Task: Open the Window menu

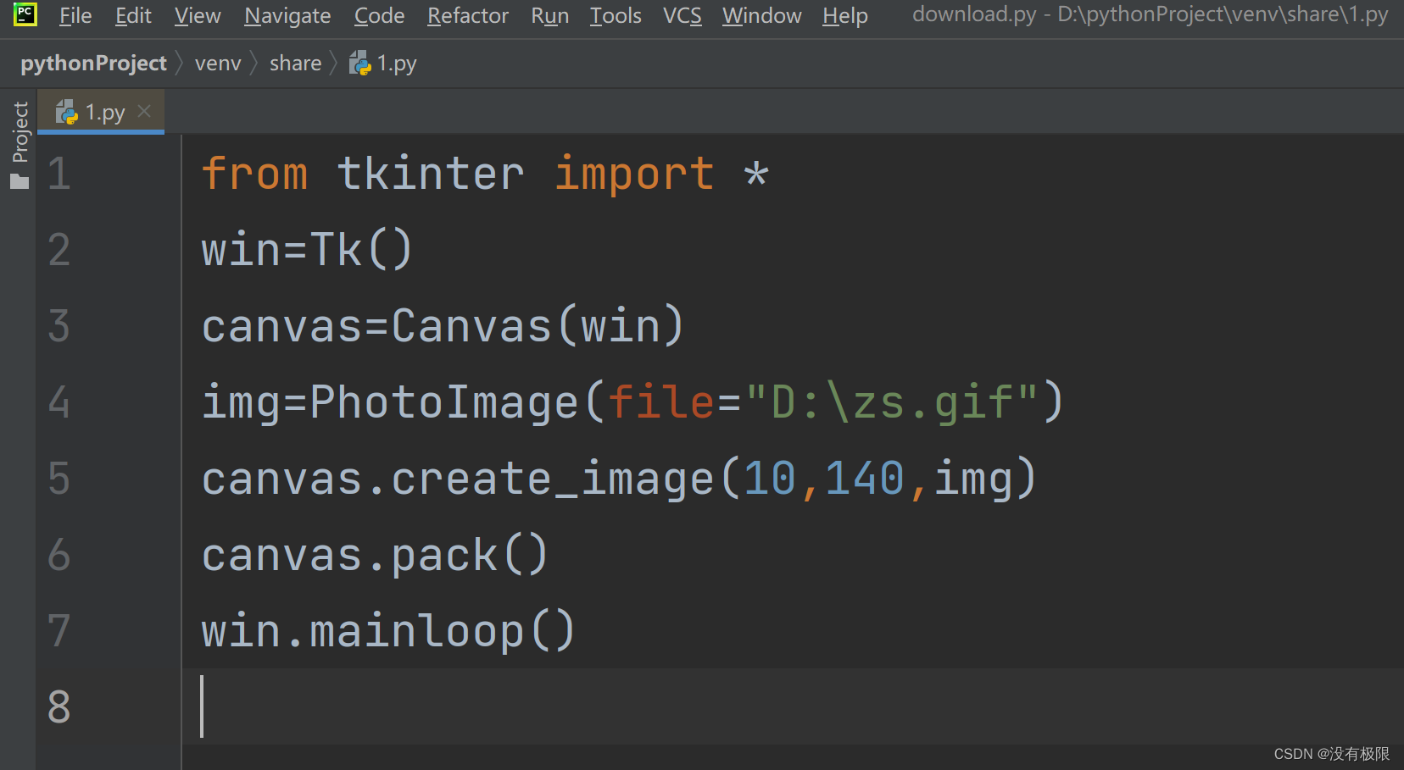Action: click(762, 16)
